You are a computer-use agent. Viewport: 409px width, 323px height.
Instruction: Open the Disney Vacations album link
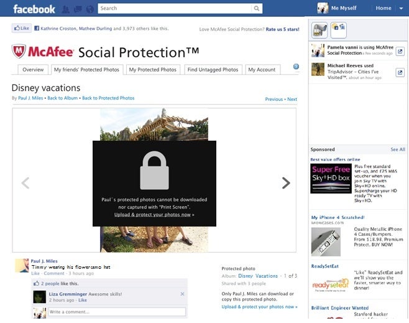tap(258, 276)
